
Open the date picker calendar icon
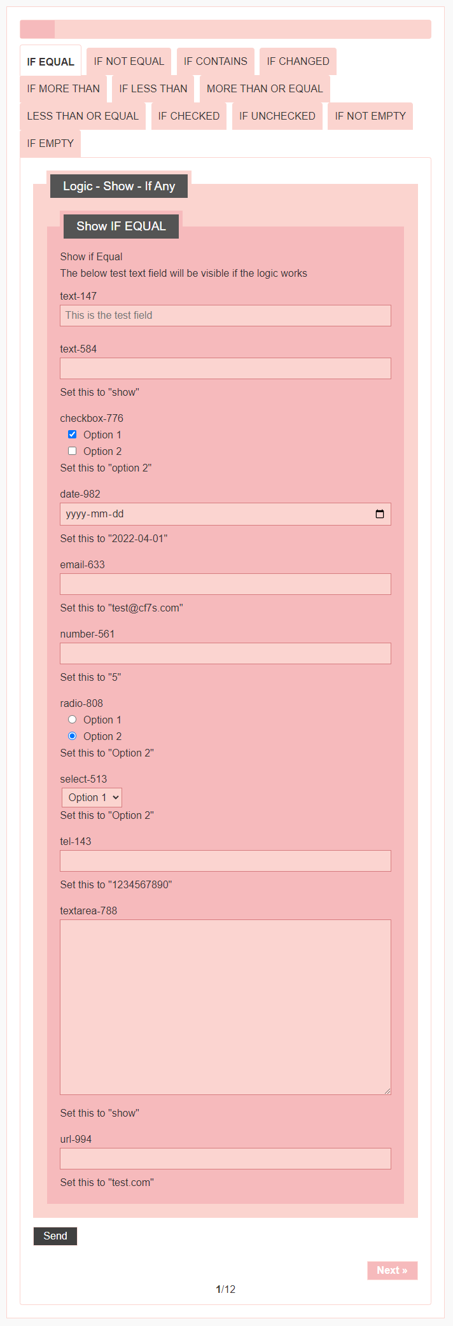(x=380, y=514)
